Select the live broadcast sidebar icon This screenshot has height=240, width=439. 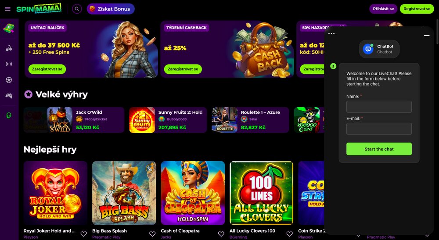pos(9,64)
